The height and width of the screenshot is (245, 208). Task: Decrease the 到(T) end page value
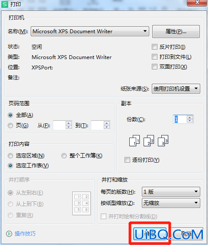tap(107, 127)
